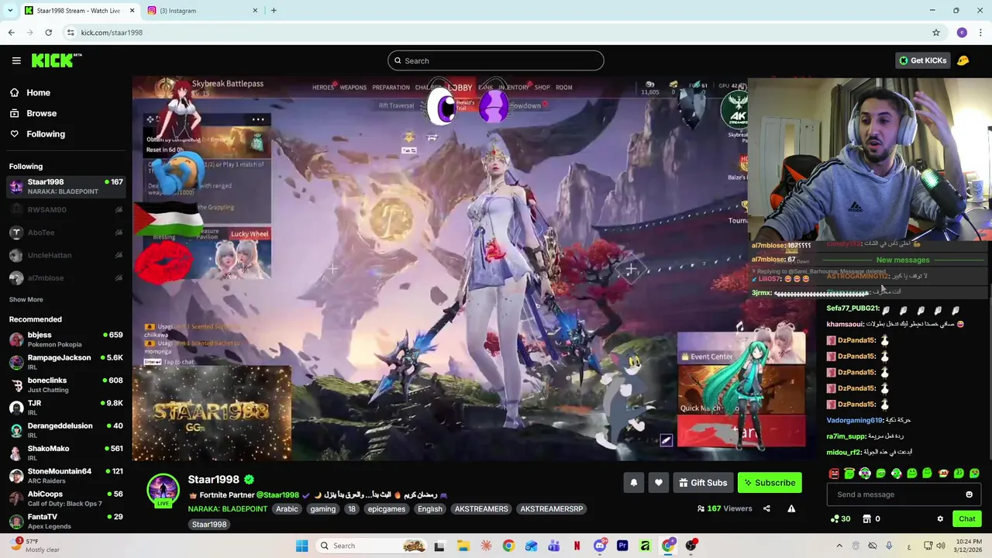Open RampageJackson recommended channel
Screen dimensions: 992x558
pyautogui.click(x=66, y=362)
